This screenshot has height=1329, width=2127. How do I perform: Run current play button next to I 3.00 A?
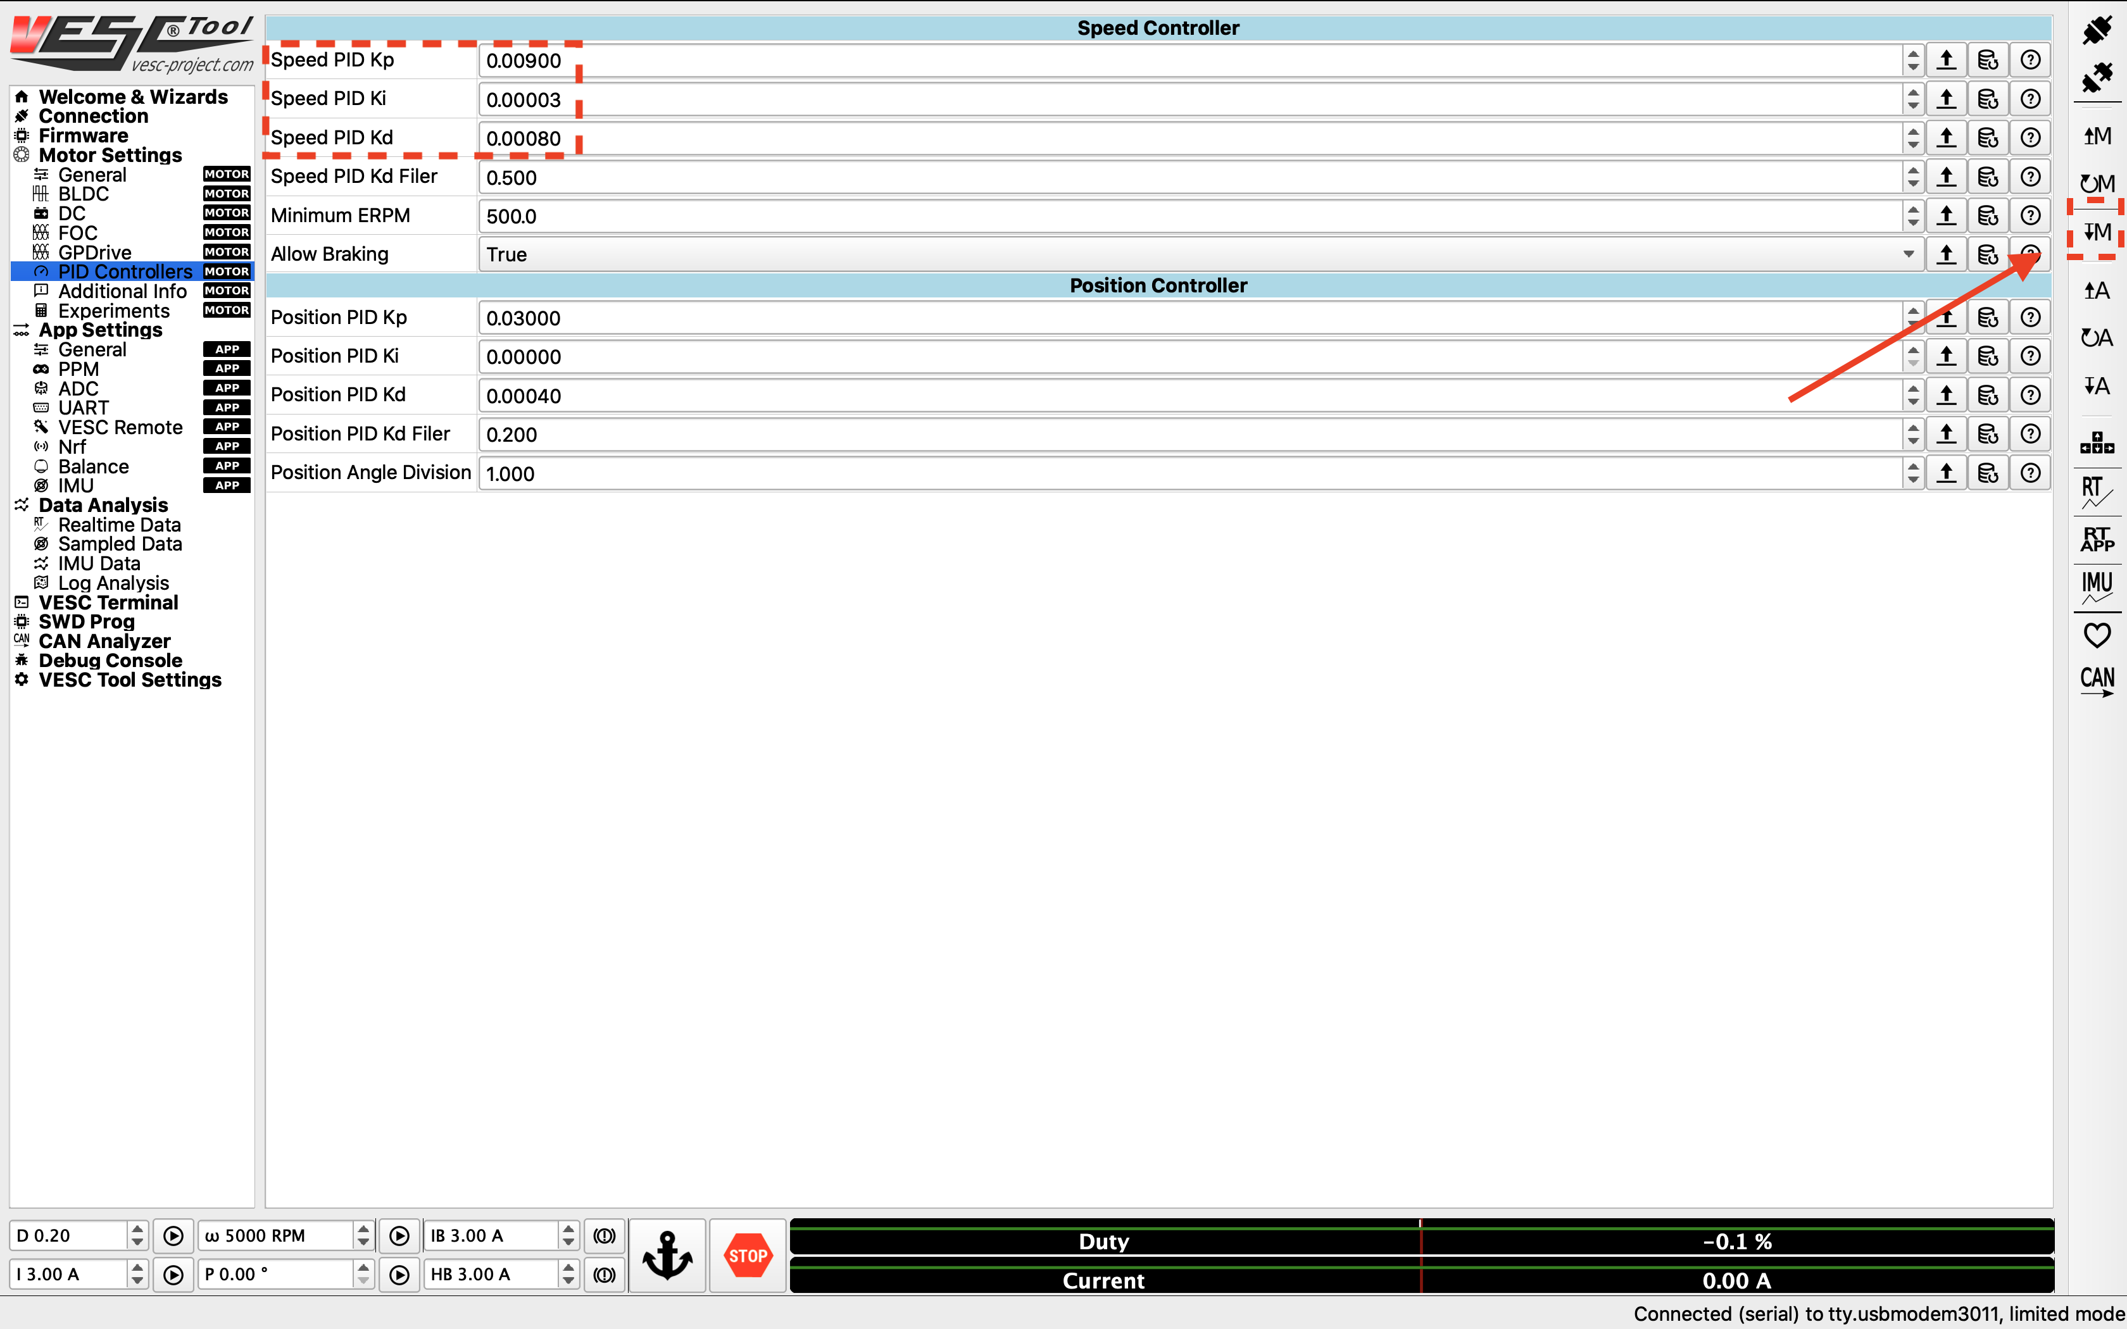coord(173,1275)
